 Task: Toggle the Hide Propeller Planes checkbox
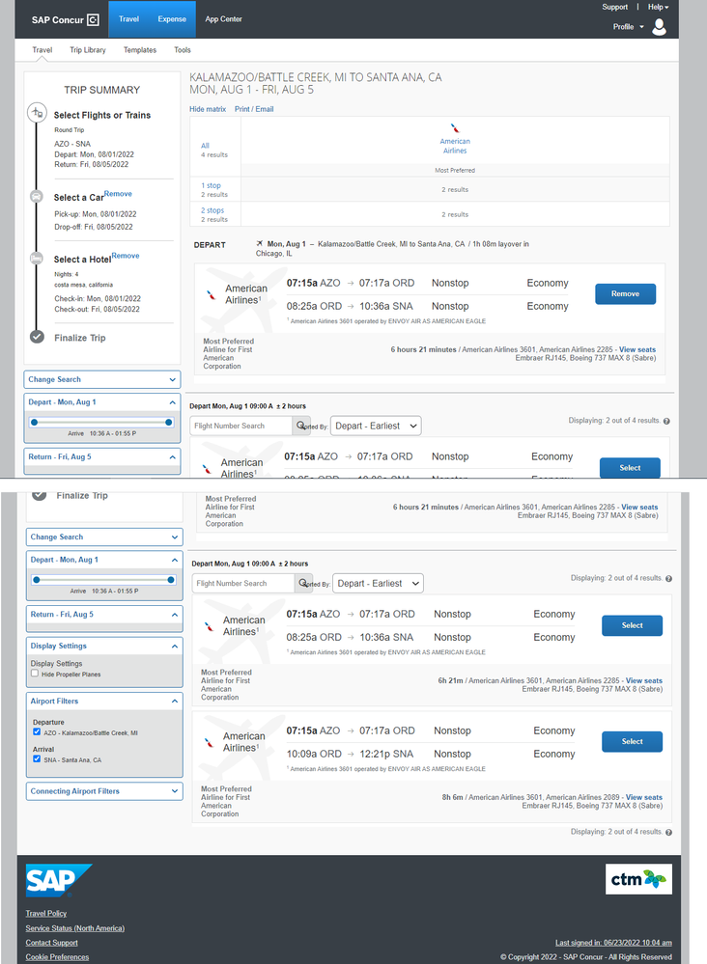point(35,674)
